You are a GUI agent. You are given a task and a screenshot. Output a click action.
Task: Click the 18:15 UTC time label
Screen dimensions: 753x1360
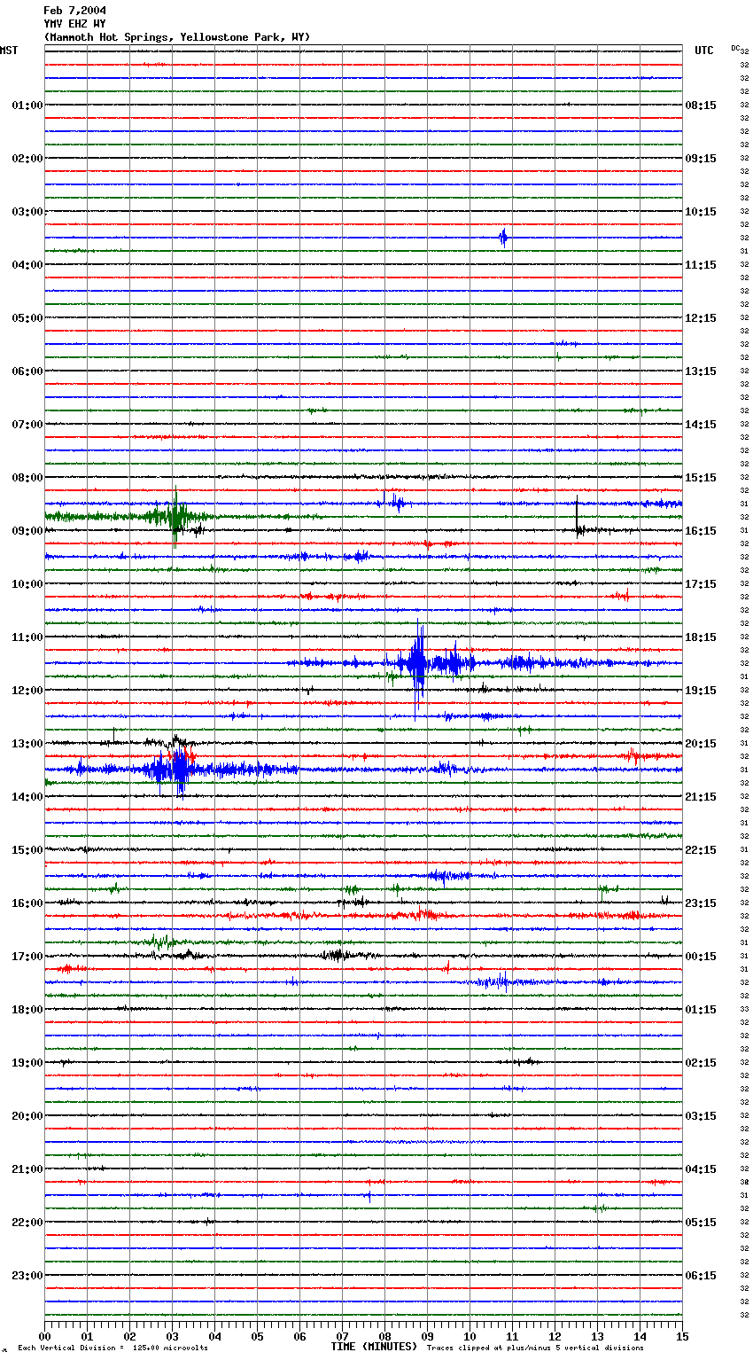[701, 637]
